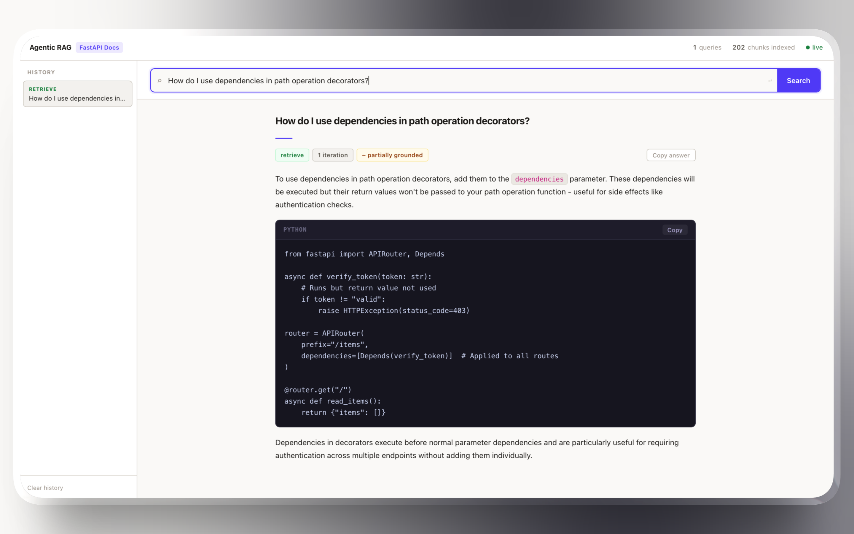The image size is (854, 534).
Task: Copy the Python code block
Action: (674, 230)
